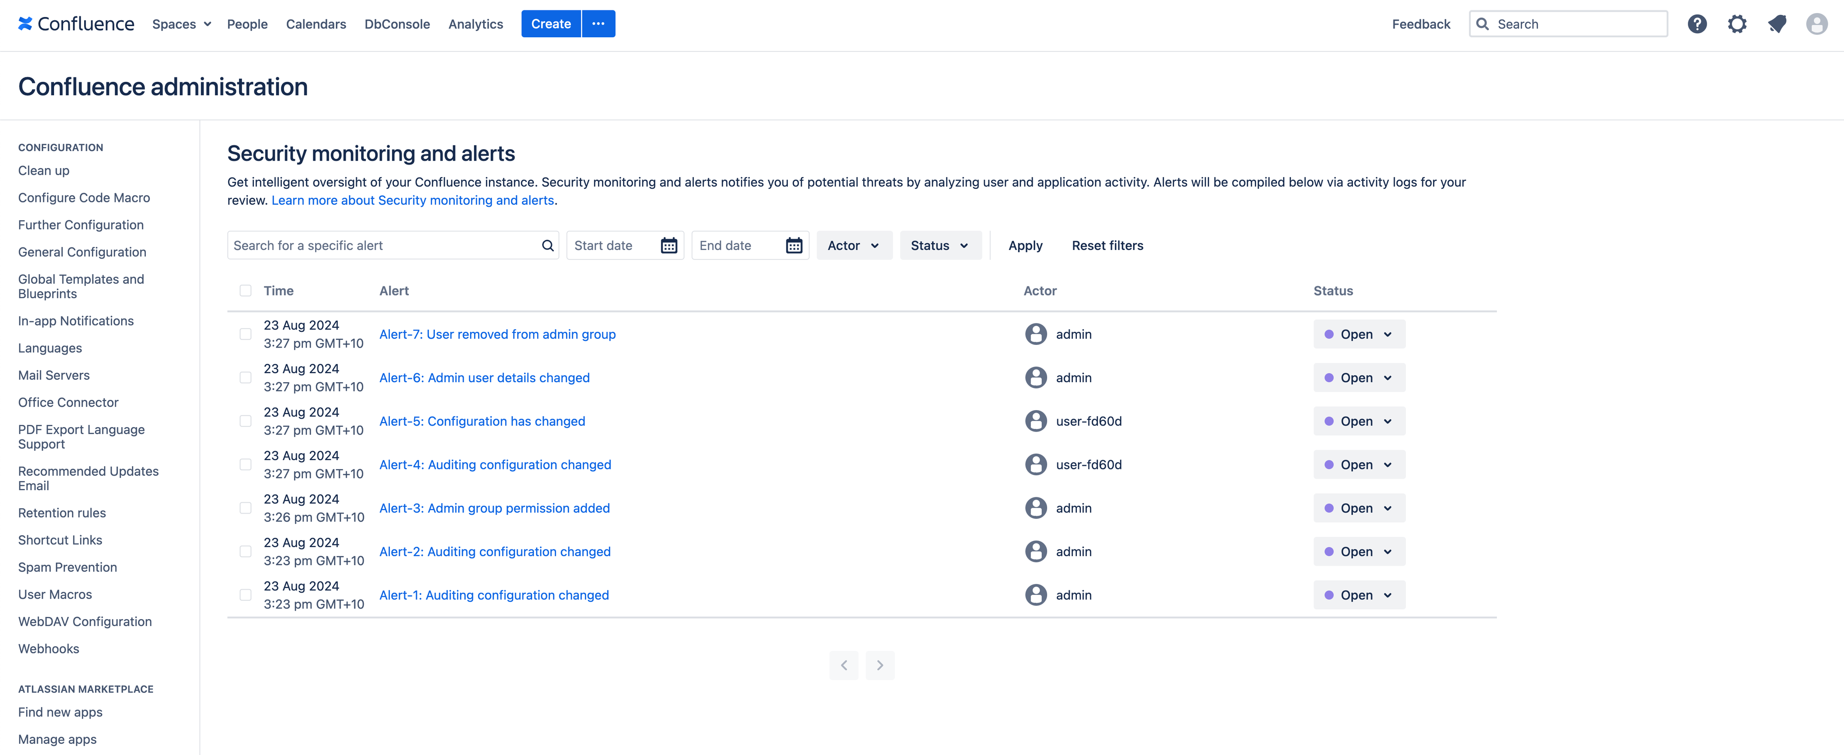Change status of Alert-7 from Open
The width and height of the screenshot is (1844, 755).
pyautogui.click(x=1359, y=334)
